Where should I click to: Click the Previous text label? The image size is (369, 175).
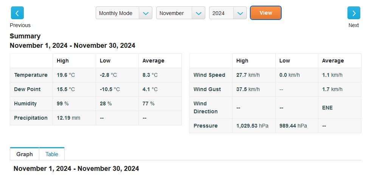tap(20, 25)
